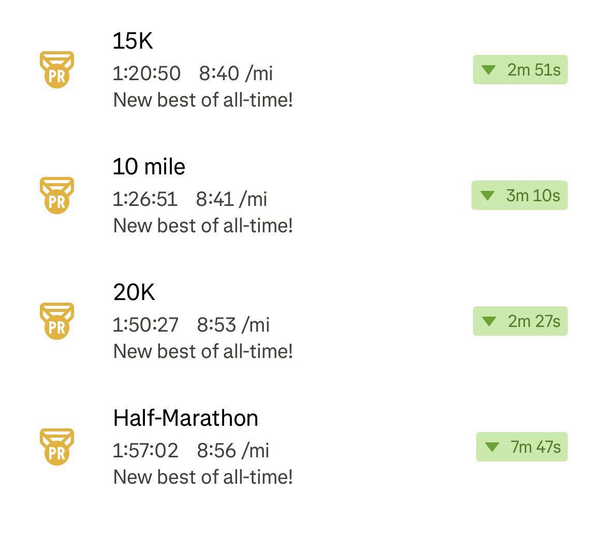This screenshot has height=537, width=605.
Task: Click the Half-Marathon PR medal icon
Action: [57, 447]
